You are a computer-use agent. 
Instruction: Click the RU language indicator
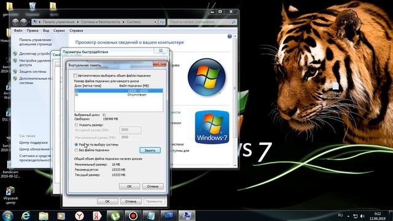pos(340,215)
